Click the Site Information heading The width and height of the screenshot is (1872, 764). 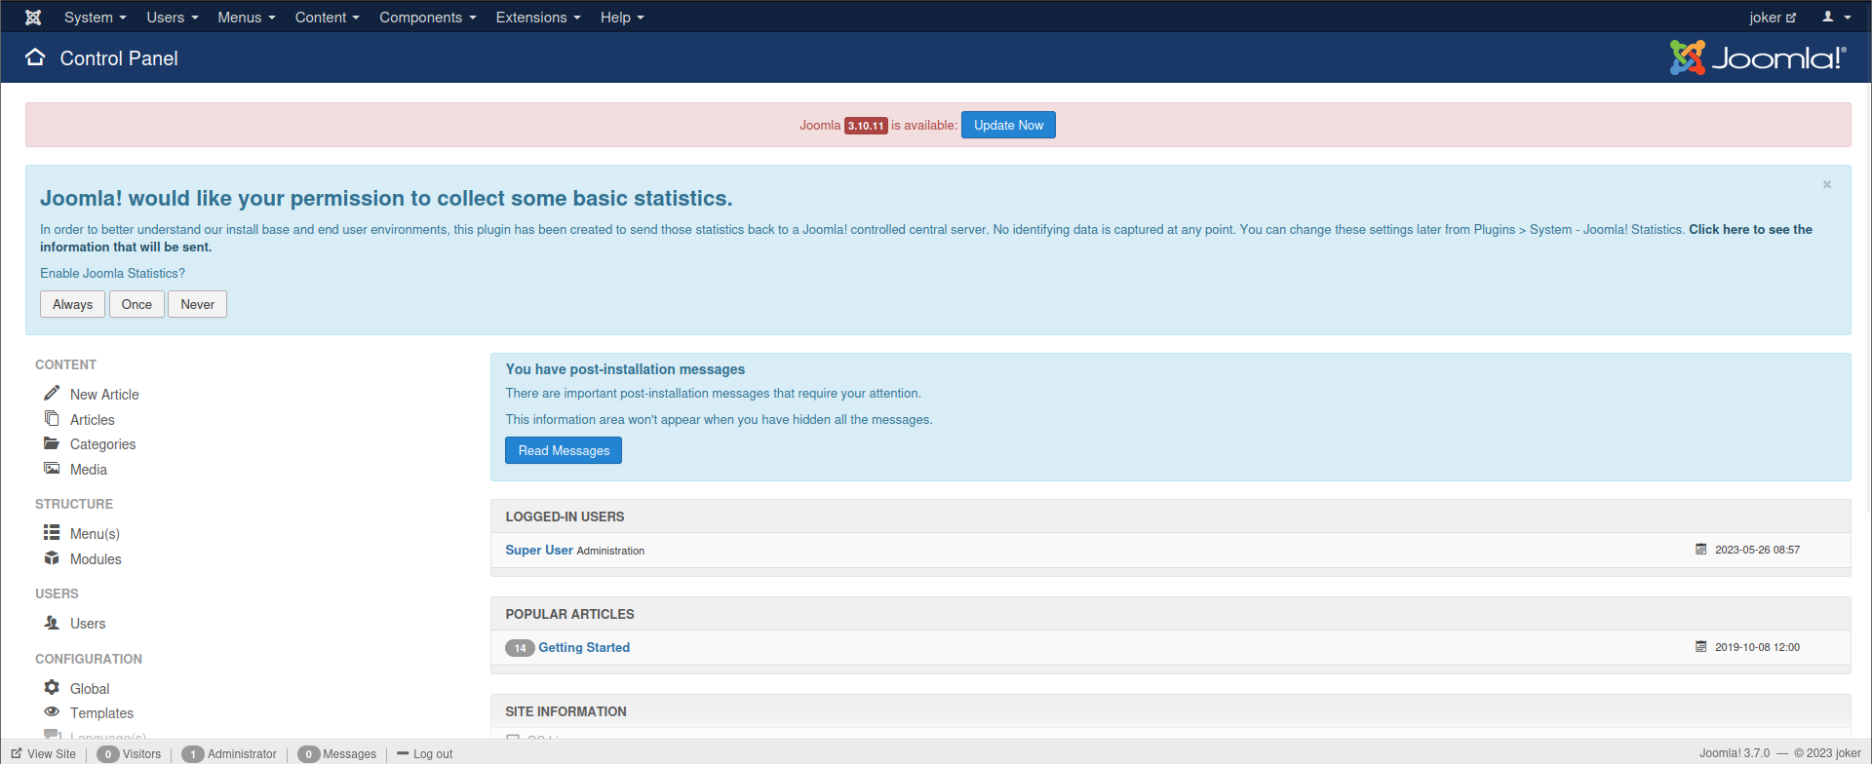pyautogui.click(x=565, y=711)
